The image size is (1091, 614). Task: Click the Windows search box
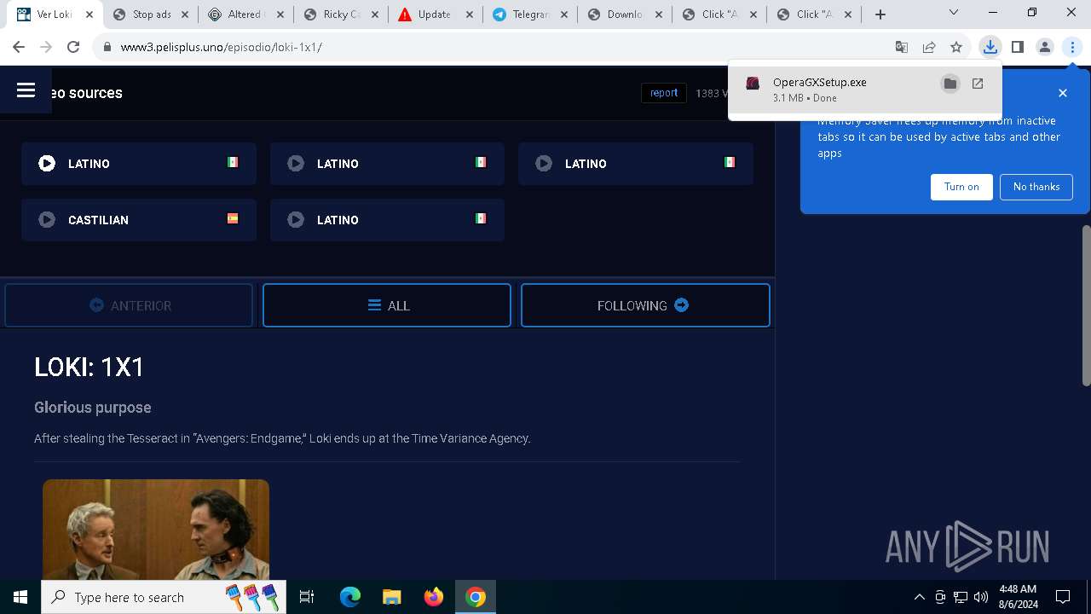pyautogui.click(x=162, y=597)
